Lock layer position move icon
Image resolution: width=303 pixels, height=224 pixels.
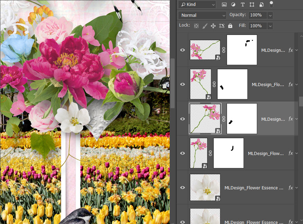click(213, 26)
